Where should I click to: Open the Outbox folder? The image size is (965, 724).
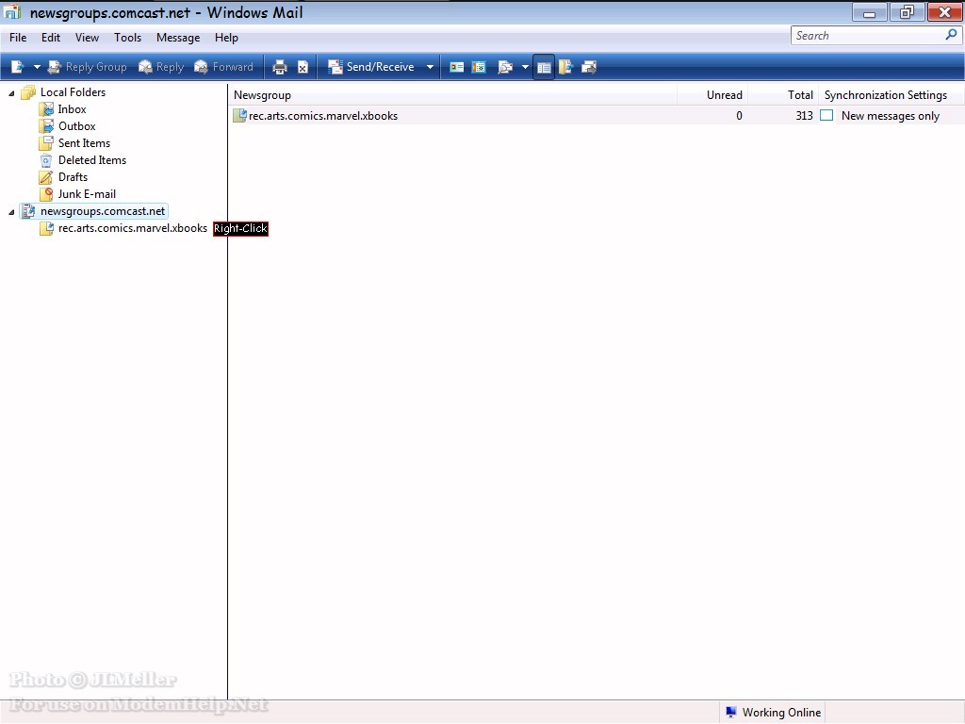[77, 126]
